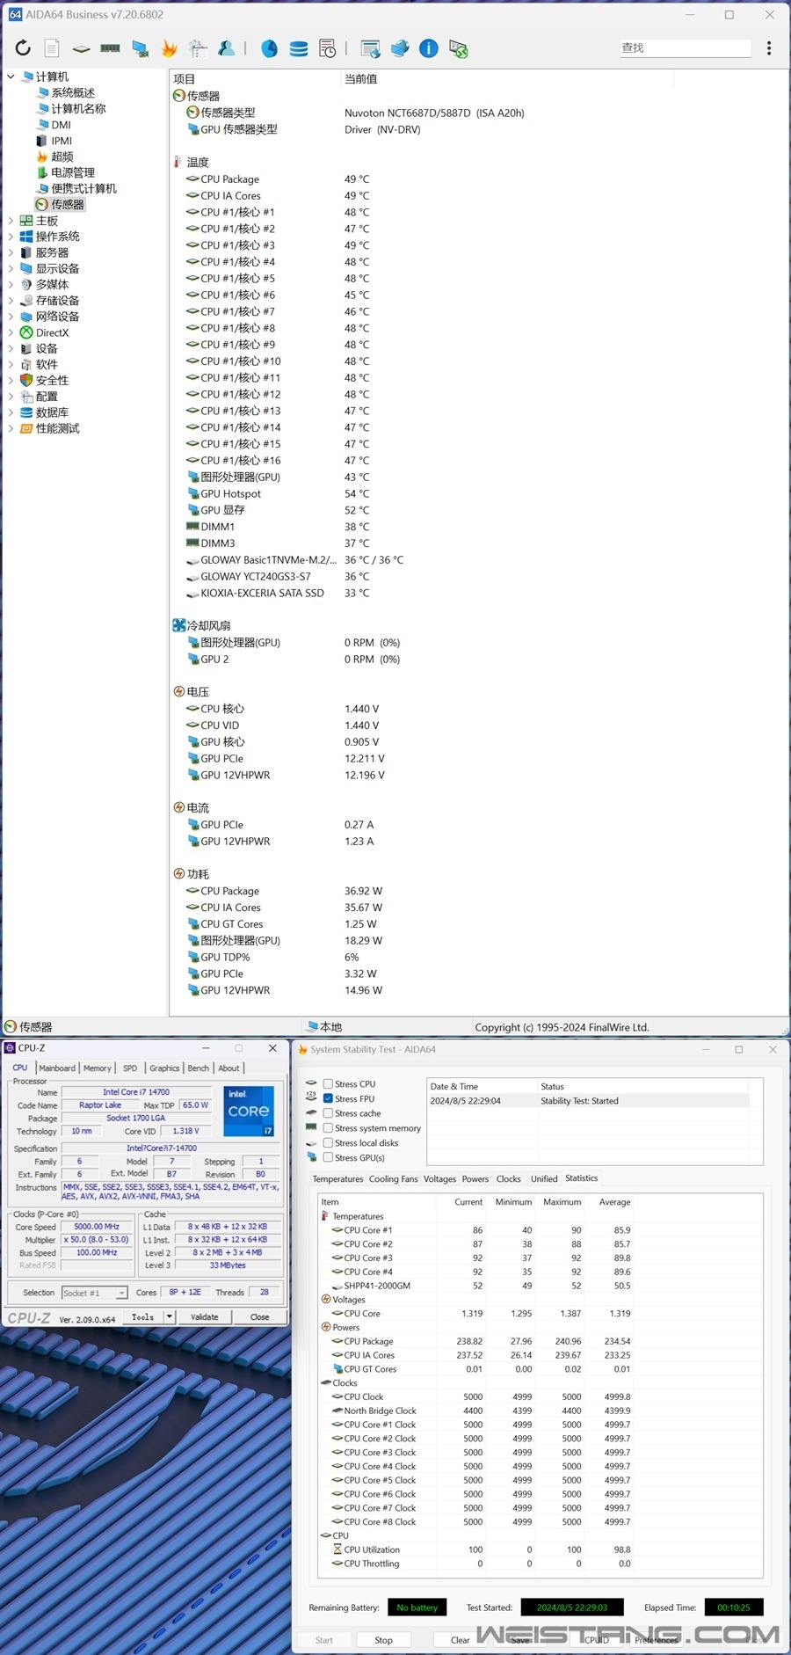
Task: Expand the 显示设备 tree node
Action: tap(11, 268)
